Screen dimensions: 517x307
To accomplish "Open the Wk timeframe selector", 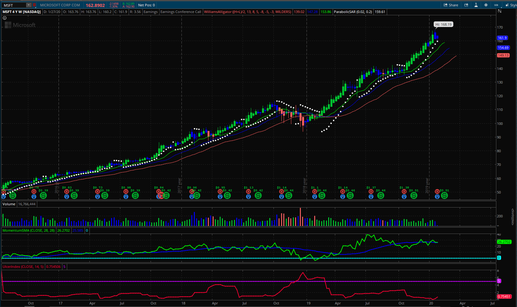I will tap(496, 5).
